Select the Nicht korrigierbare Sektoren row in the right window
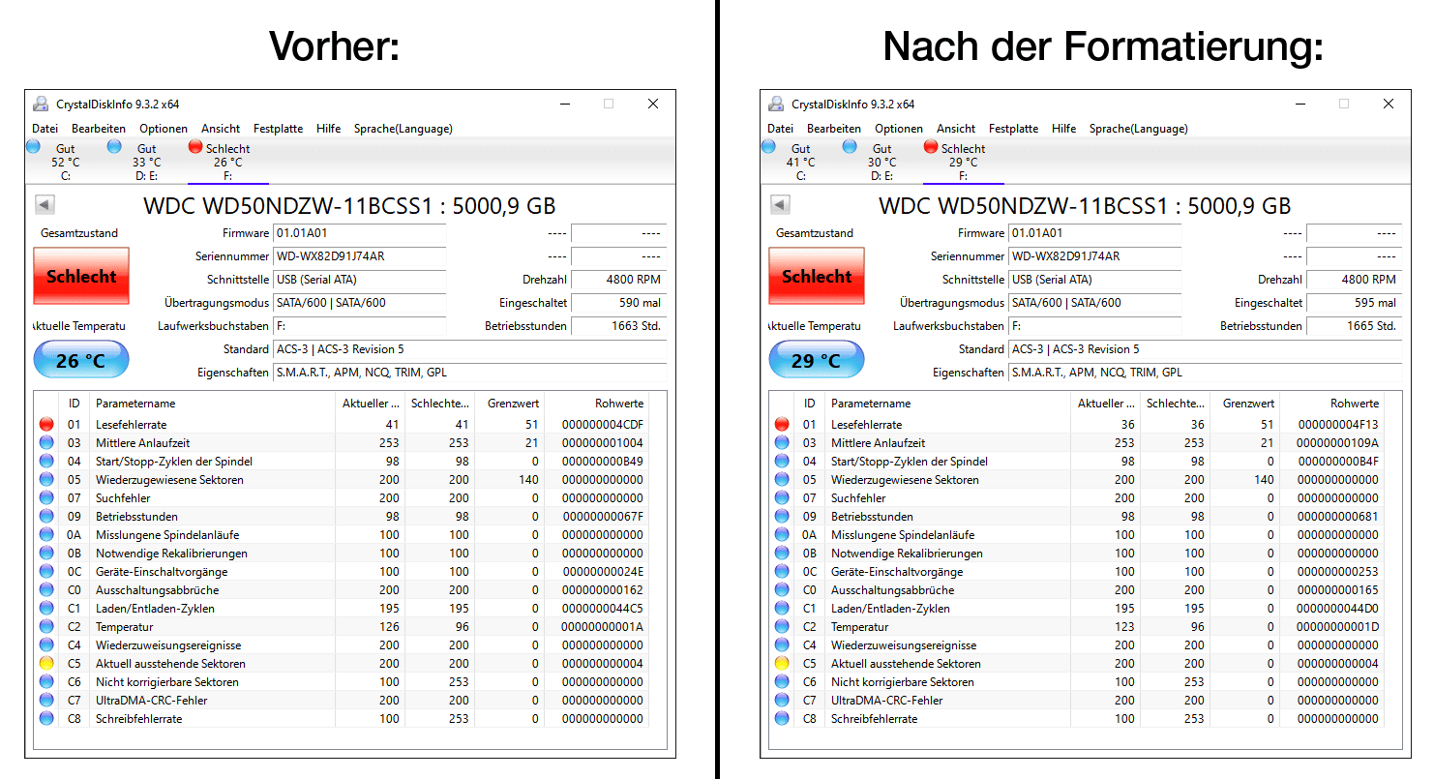The height and width of the screenshot is (779, 1434). 1076,682
